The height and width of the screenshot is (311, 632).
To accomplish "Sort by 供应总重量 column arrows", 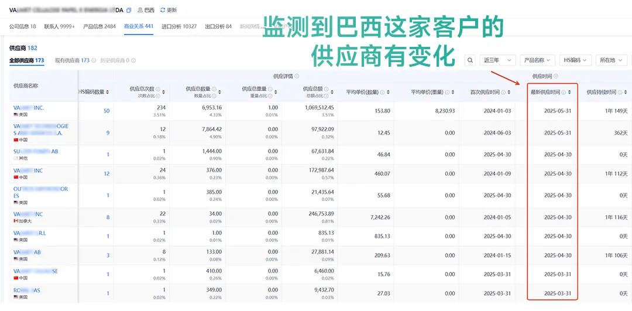I will coord(276,92).
